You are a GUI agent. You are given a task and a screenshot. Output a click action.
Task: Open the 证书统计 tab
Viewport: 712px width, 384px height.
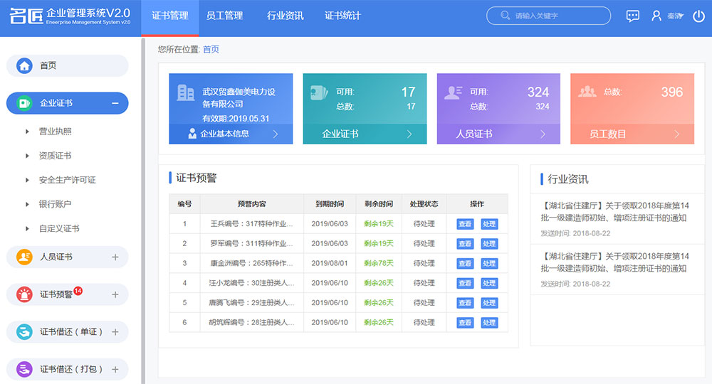pyautogui.click(x=342, y=16)
